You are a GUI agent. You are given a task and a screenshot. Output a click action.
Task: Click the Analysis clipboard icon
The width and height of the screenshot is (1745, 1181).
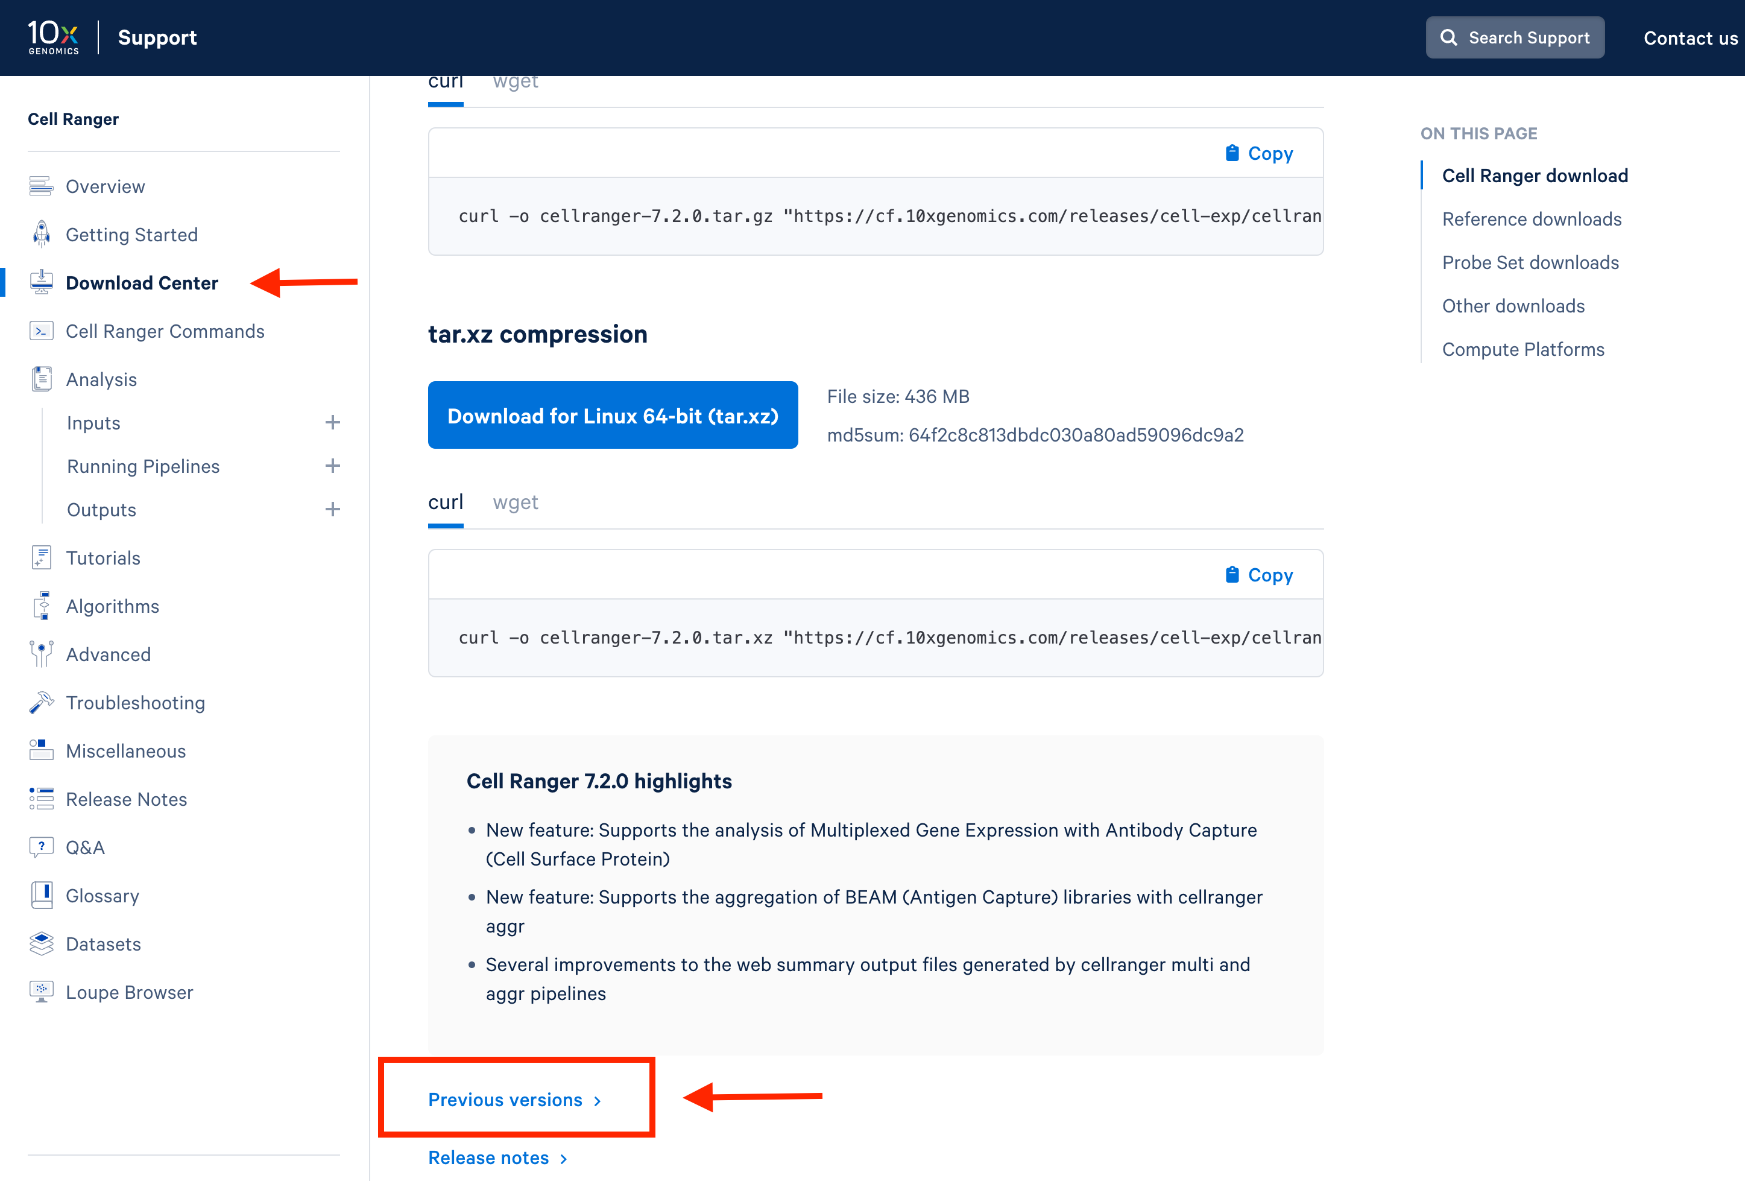coord(41,379)
